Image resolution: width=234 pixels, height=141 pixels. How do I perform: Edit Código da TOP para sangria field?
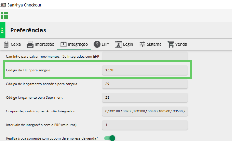pyautogui.click(x=145, y=70)
